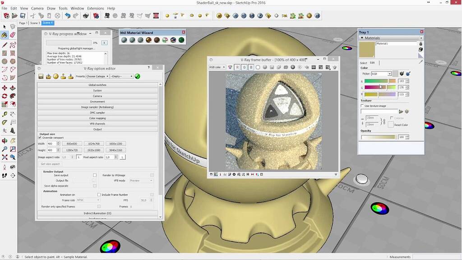Image resolution: width=462 pixels, height=260 pixels.
Task: Switch to the Select tab in the Materials tray
Action: tap(363, 63)
